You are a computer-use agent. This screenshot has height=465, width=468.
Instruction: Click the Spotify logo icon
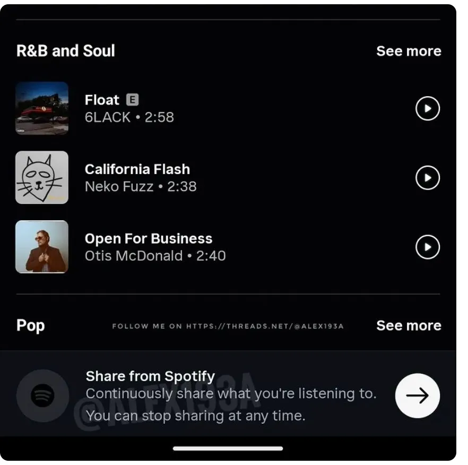coord(42,396)
